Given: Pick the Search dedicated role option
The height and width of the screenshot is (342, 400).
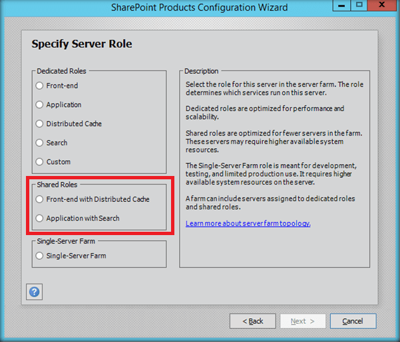Looking at the screenshot, I should (x=39, y=143).
